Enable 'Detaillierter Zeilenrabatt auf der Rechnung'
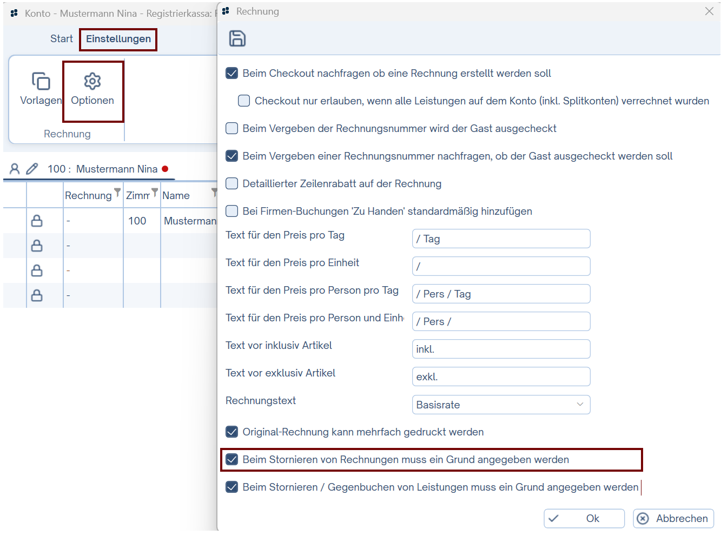This screenshot has width=721, height=535. [232, 183]
